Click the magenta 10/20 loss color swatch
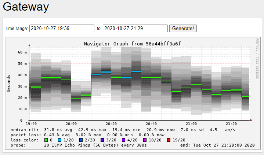 (145, 140)
